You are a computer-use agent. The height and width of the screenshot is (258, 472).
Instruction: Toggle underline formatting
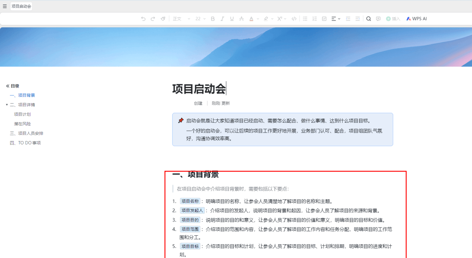[x=232, y=19]
